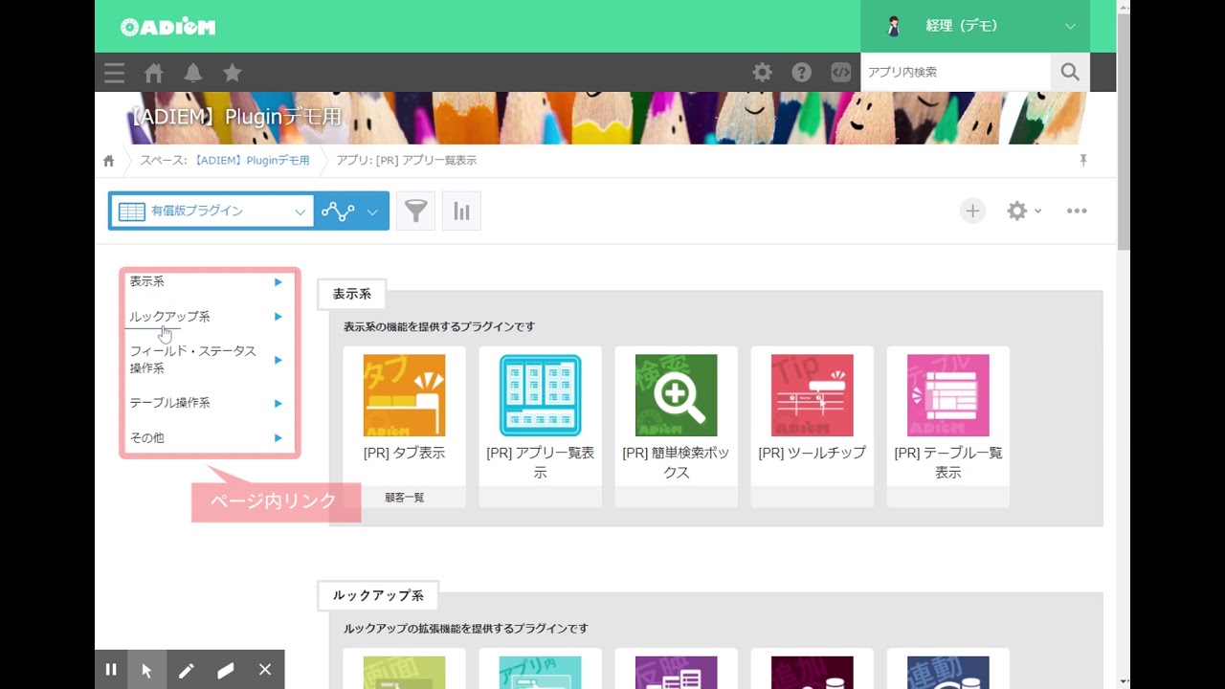Pause the screen recording
This screenshot has width=1225, height=689.
click(111, 670)
